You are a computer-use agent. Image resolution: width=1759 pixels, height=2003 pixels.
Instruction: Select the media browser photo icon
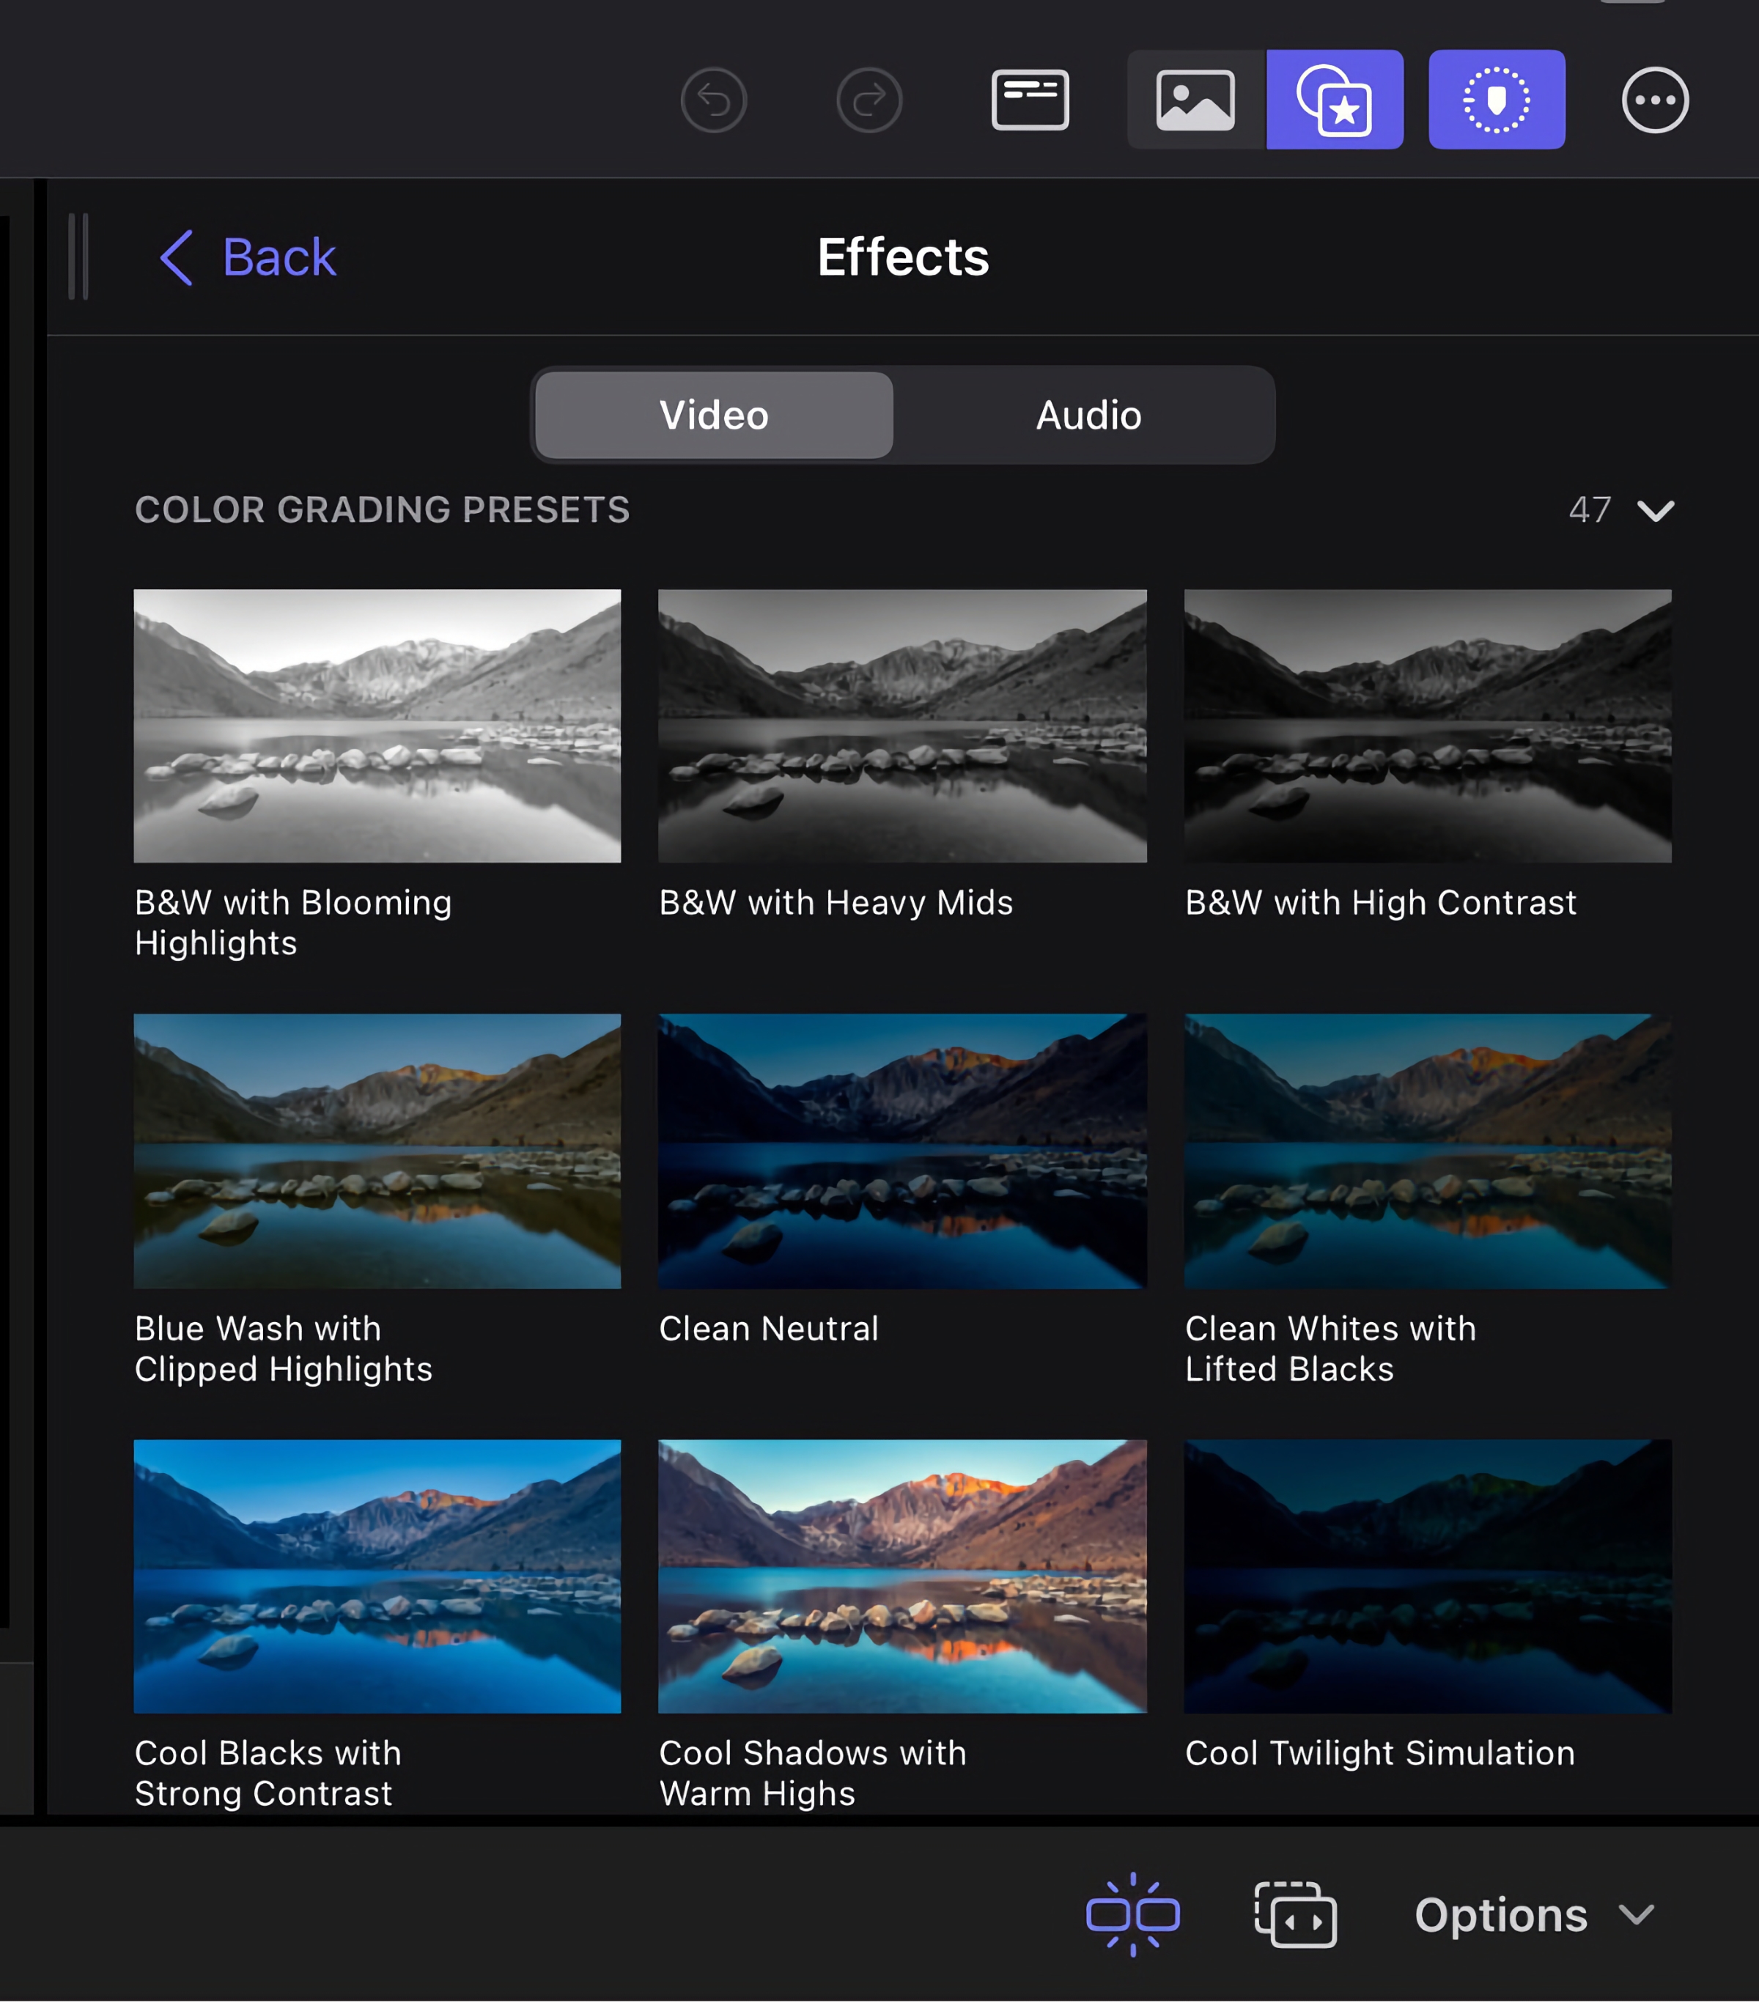tap(1192, 99)
